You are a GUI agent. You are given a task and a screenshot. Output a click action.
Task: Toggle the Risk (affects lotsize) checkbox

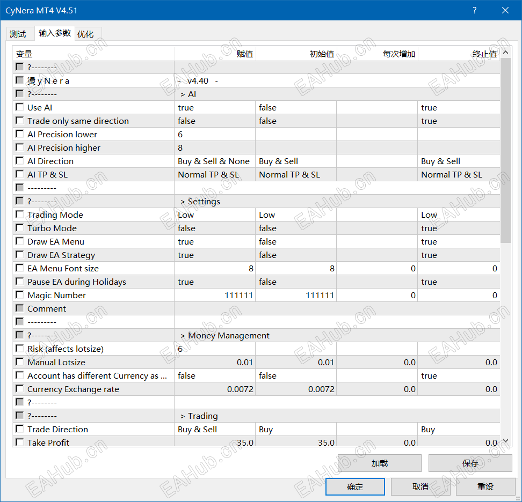pyautogui.click(x=20, y=349)
